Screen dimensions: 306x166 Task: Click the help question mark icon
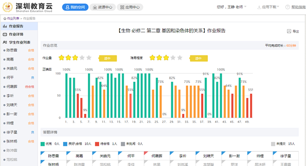(x=288, y=7)
